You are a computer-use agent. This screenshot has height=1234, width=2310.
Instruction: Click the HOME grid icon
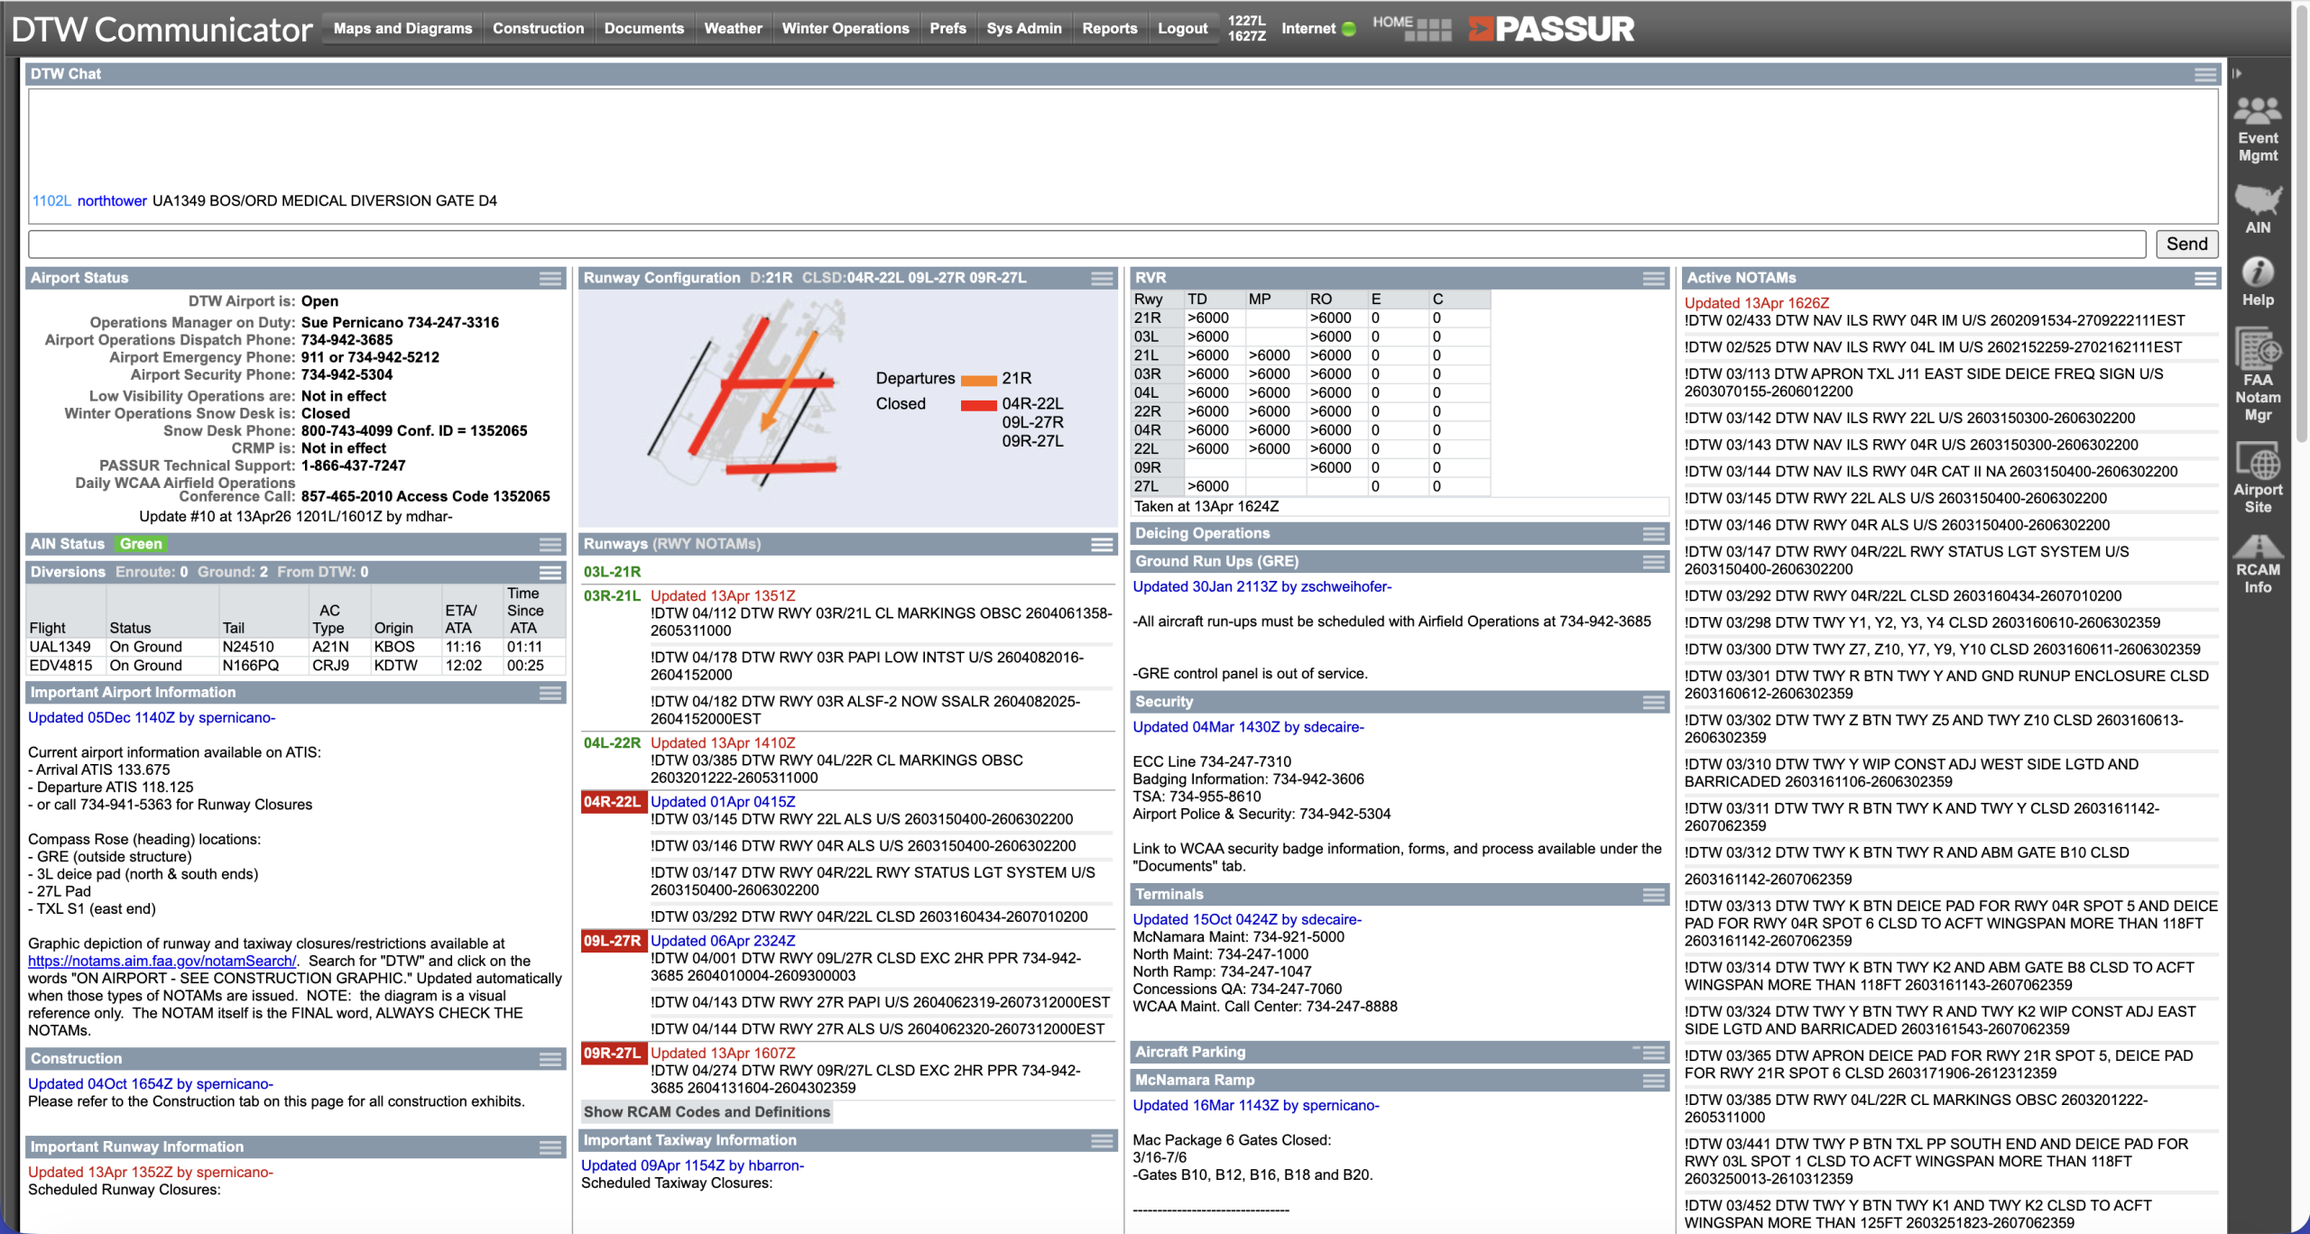point(1428,31)
